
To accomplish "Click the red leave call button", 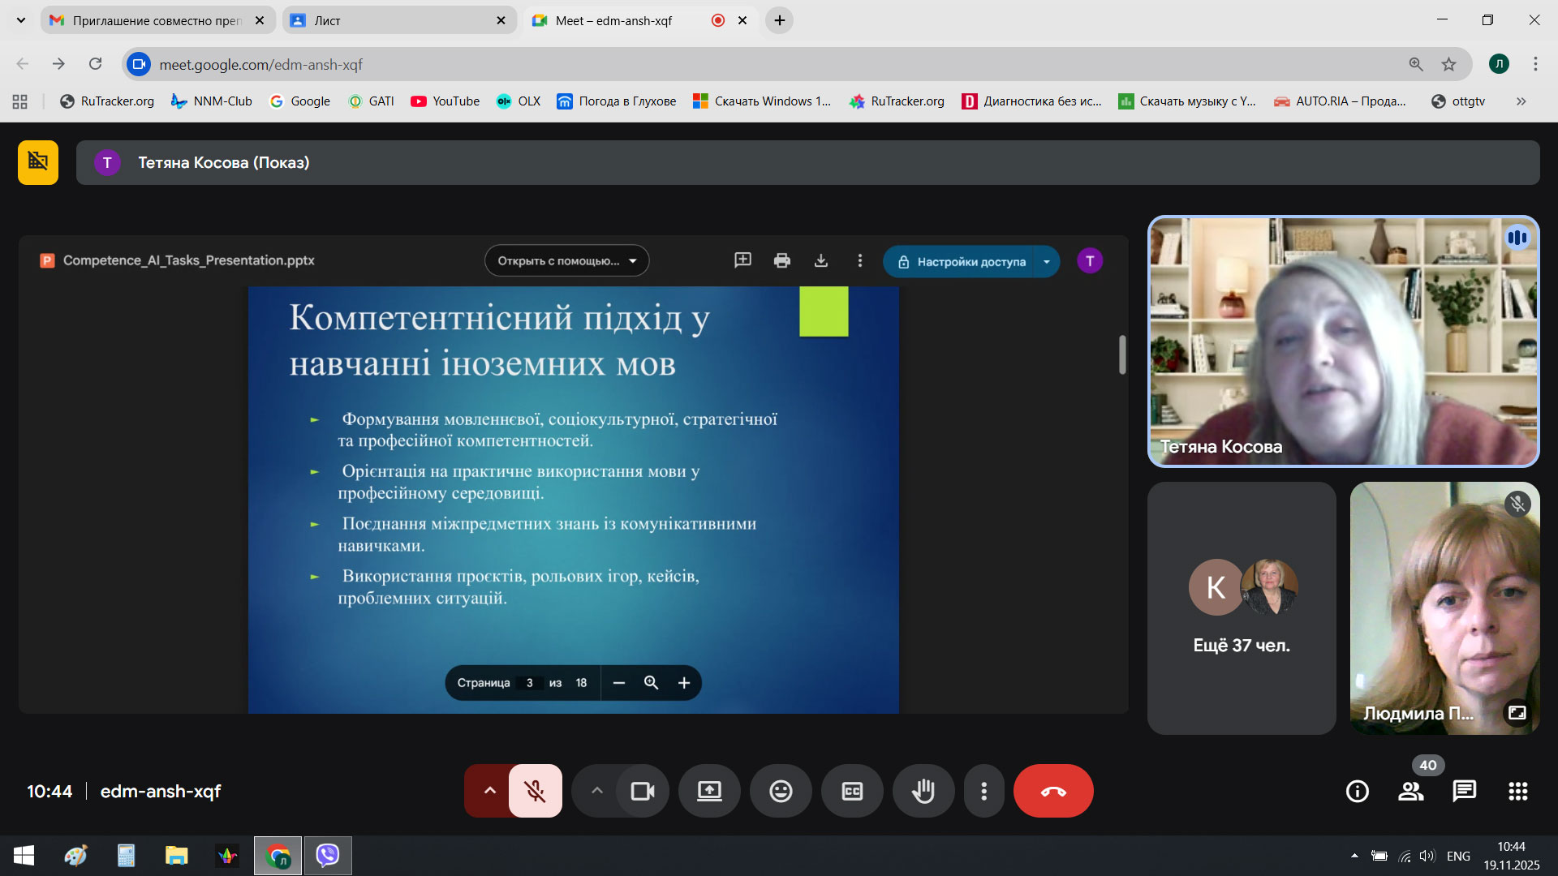I will [1052, 791].
